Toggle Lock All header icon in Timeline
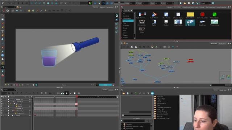Screen dimensions: 232x130 7,97
